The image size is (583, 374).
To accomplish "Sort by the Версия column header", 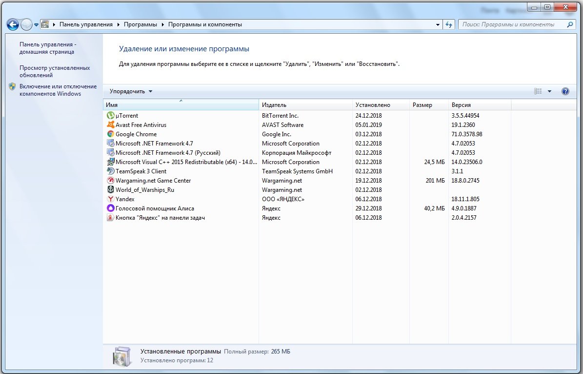I will click(x=480, y=105).
